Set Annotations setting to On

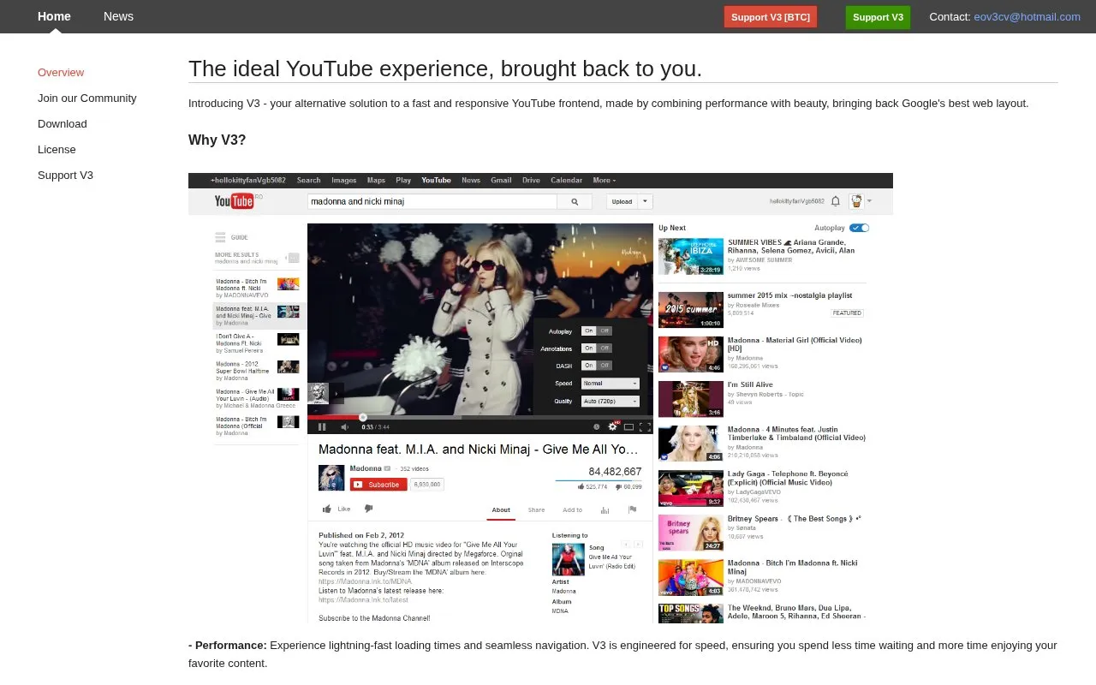pyautogui.click(x=589, y=348)
